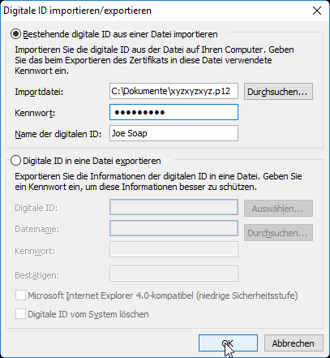Choose the export digital ID to file option
The image size is (330, 358).
15,161
